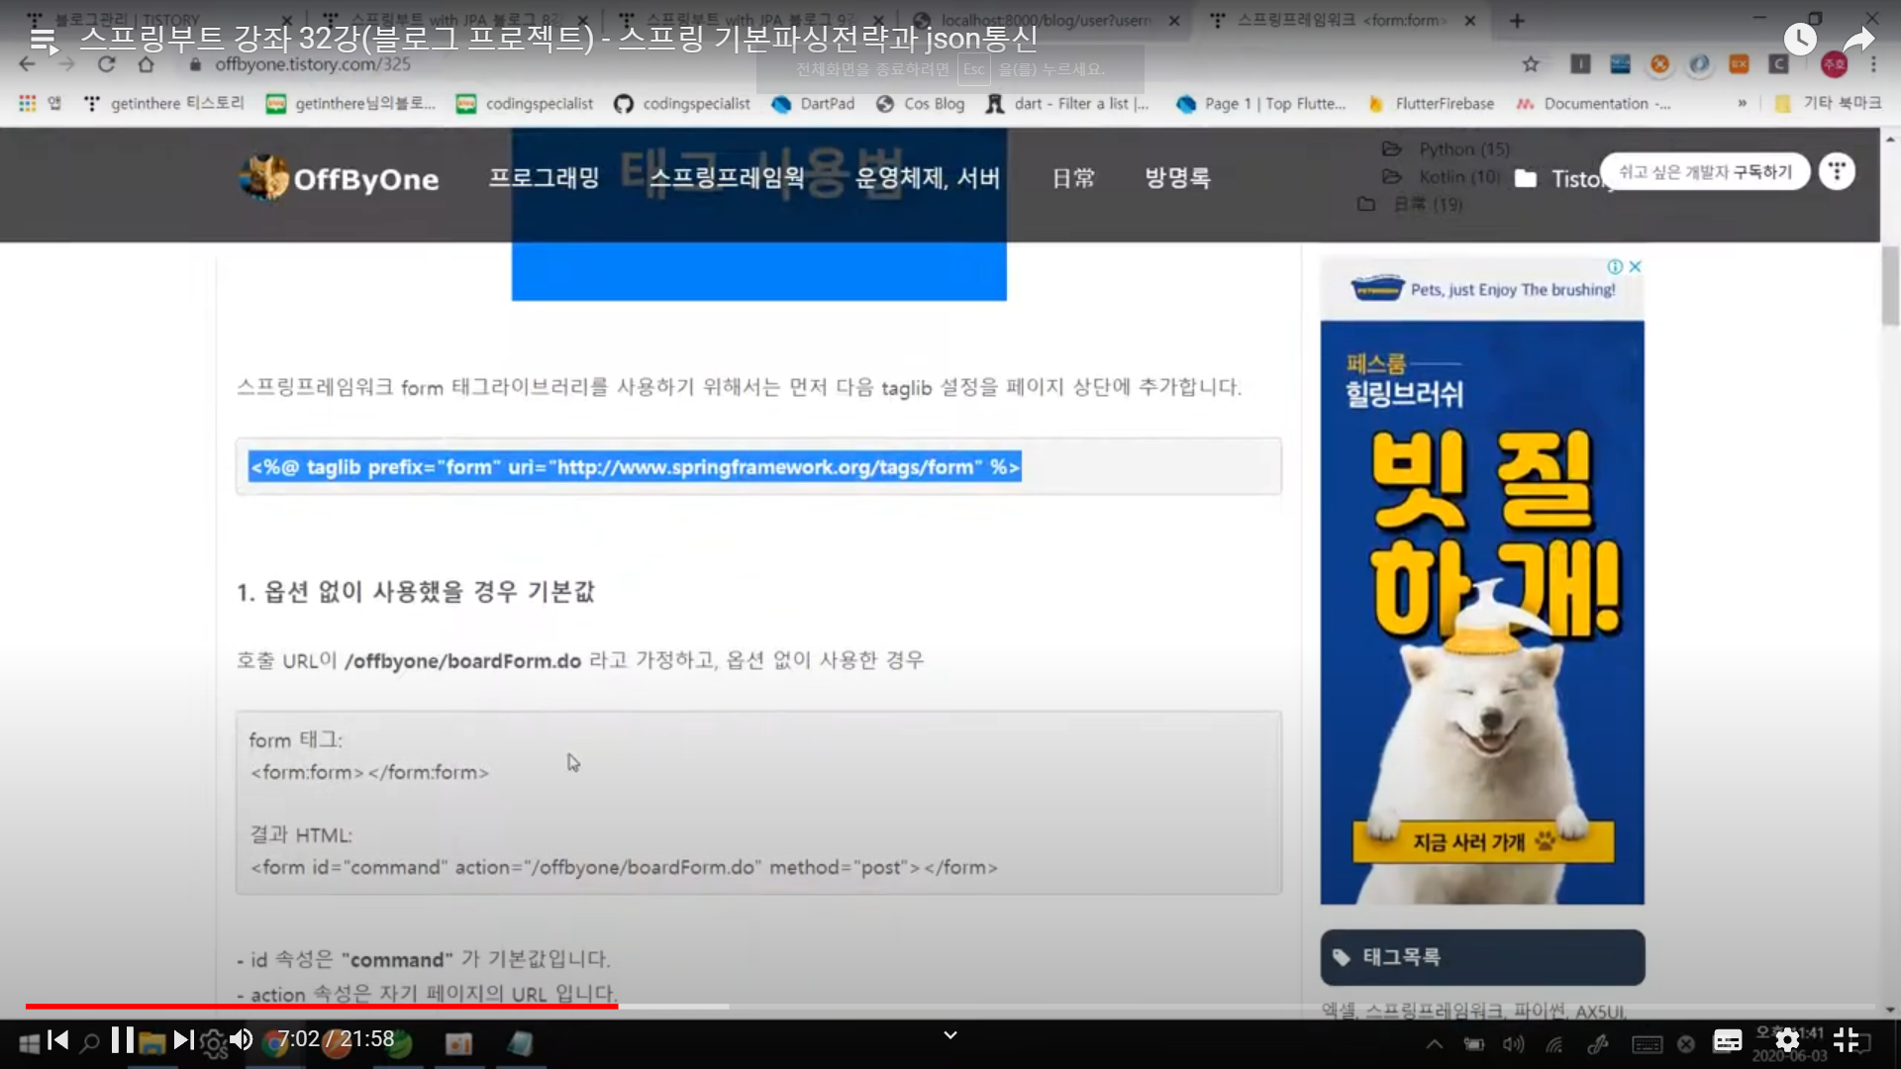Click the scrollbar up arrow of the page
This screenshot has width=1901, height=1069.
pyautogui.click(x=1890, y=140)
